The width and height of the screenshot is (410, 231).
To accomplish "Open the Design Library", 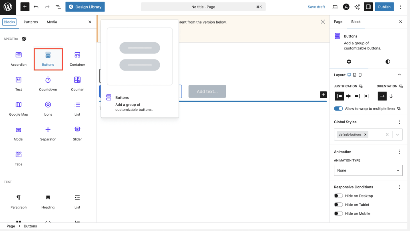I will coord(85,7).
